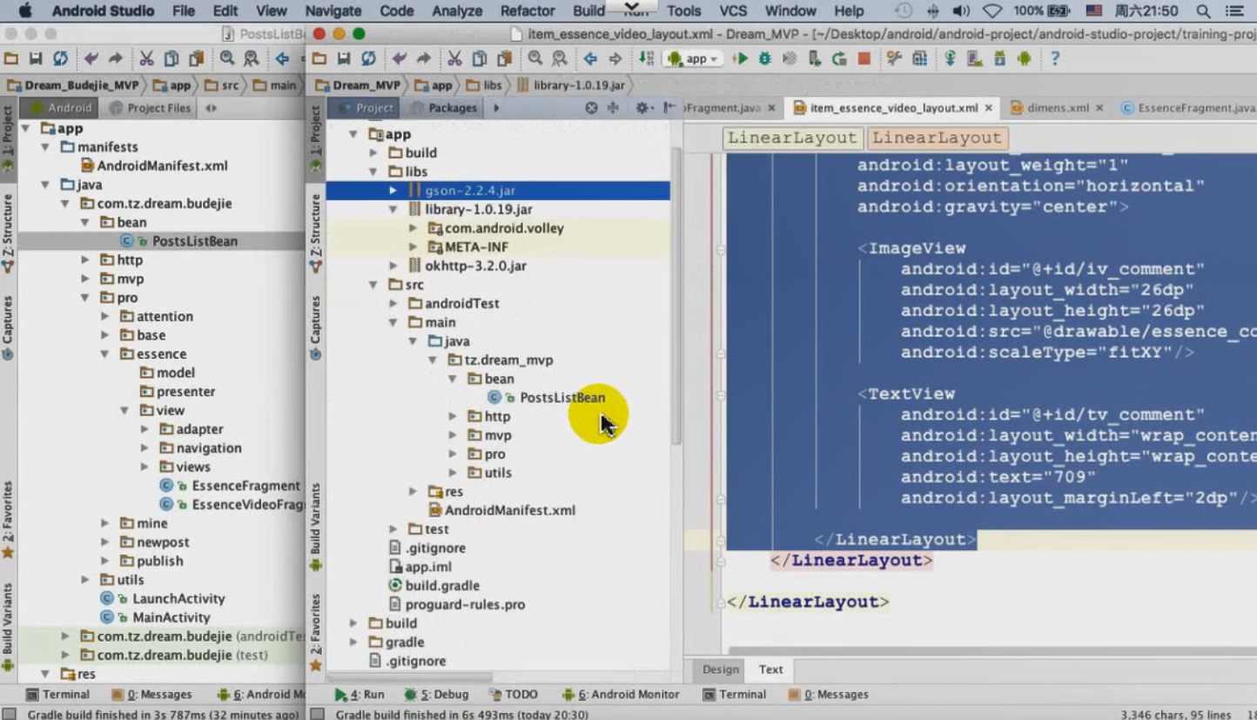The width and height of the screenshot is (1257, 720).
Task: Click Save All icon in Dream_MVP toolbar
Action: tap(344, 59)
